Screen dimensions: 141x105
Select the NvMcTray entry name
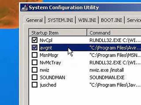coord(50,63)
